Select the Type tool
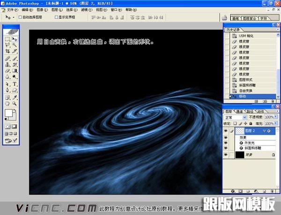 coord(15,84)
